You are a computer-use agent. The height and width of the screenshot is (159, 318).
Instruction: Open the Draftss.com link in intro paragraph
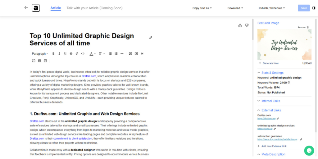coord(89,76)
